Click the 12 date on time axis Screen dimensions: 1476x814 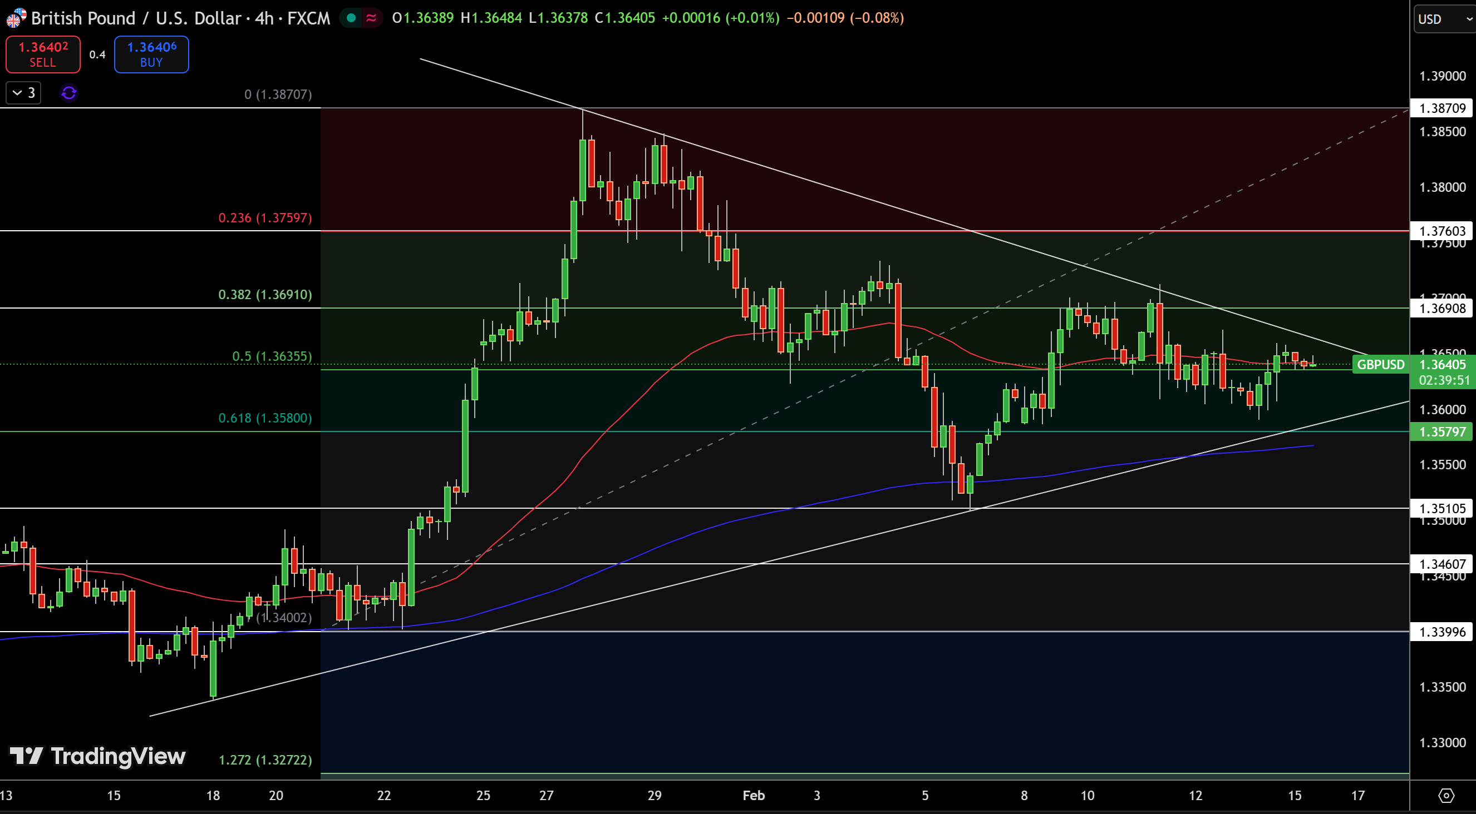[x=1195, y=795]
